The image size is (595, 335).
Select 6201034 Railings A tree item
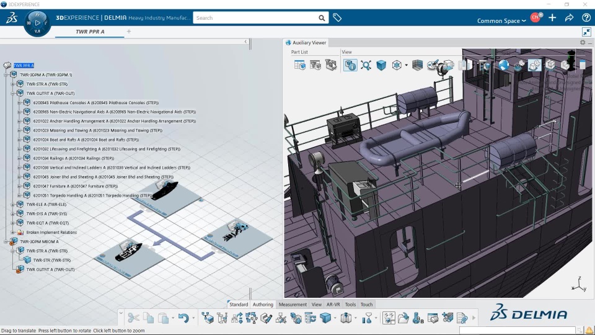pos(74,158)
